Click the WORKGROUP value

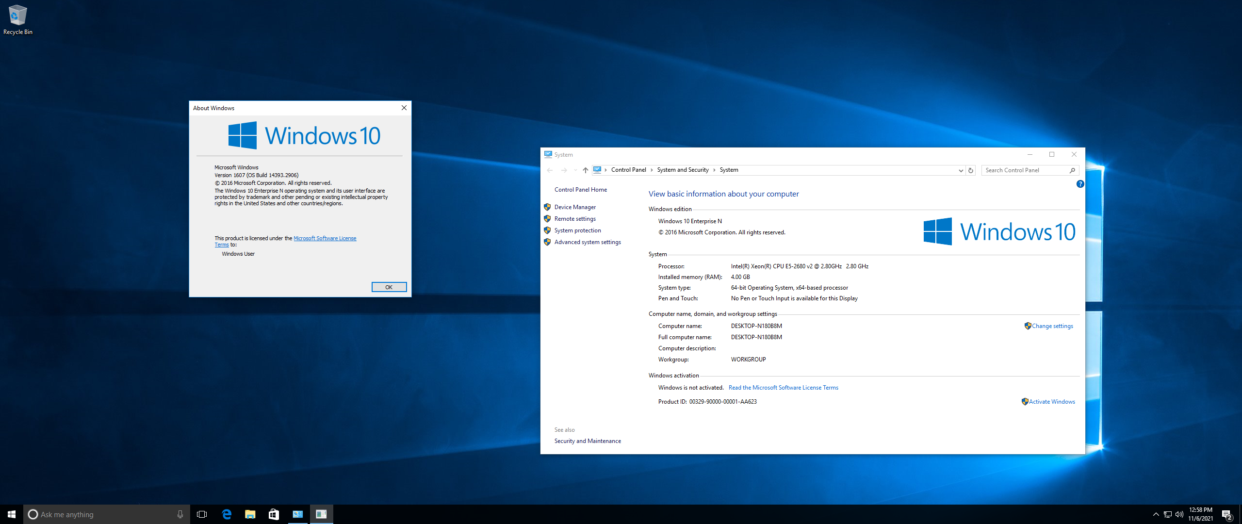(x=748, y=360)
